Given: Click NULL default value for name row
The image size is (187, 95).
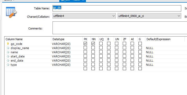Looking at the screenshot, I should pos(150,52).
